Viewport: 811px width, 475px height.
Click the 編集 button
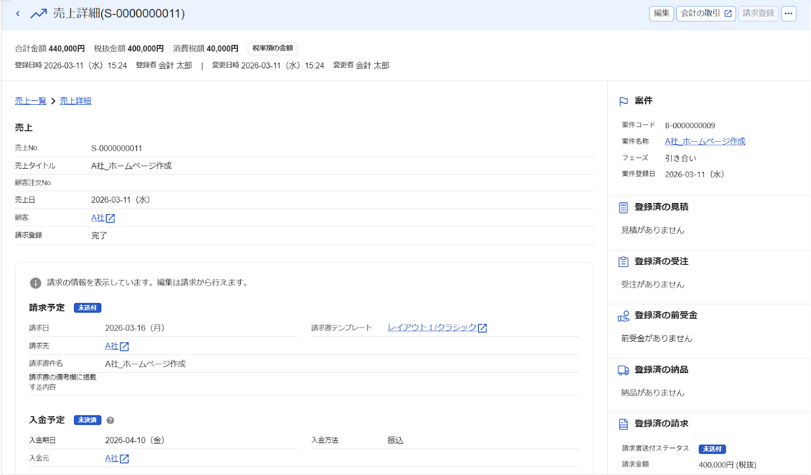pyautogui.click(x=661, y=14)
